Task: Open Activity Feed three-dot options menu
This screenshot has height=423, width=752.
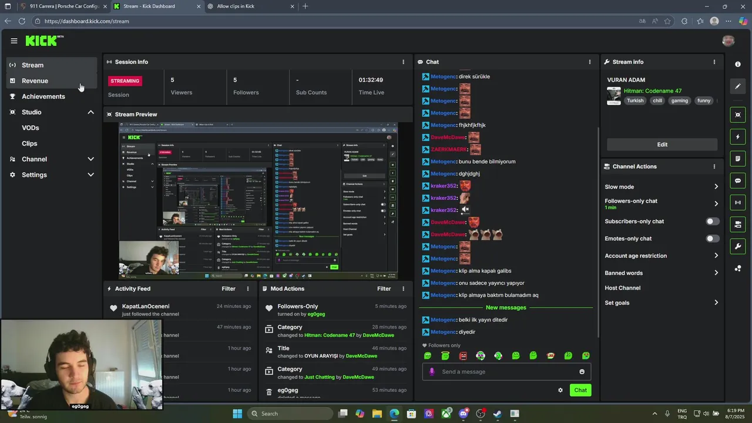Action: (x=248, y=288)
